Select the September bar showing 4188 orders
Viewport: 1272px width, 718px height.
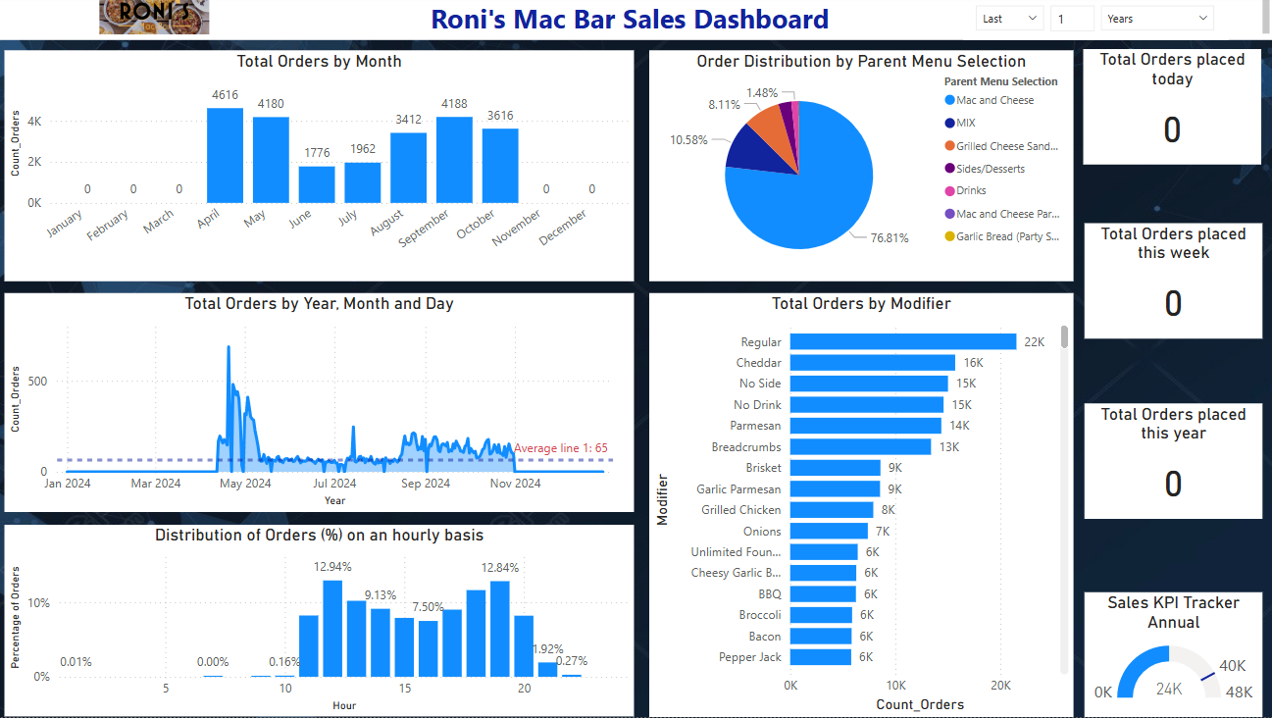click(x=454, y=160)
